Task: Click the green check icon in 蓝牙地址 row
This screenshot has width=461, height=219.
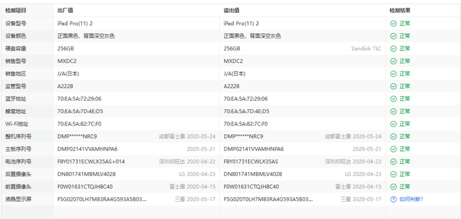Action: point(393,99)
